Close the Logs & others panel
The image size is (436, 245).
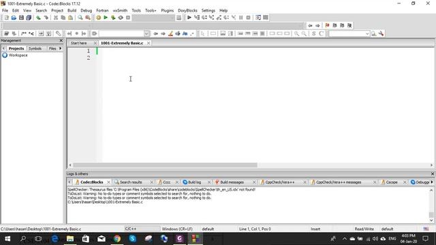click(433, 174)
